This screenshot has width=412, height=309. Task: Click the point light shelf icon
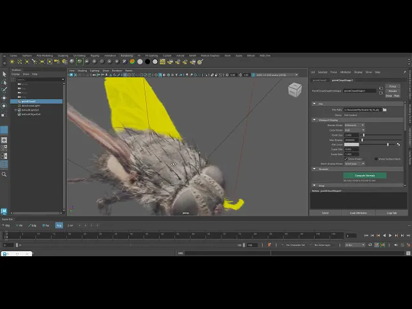pyautogui.click(x=27, y=62)
